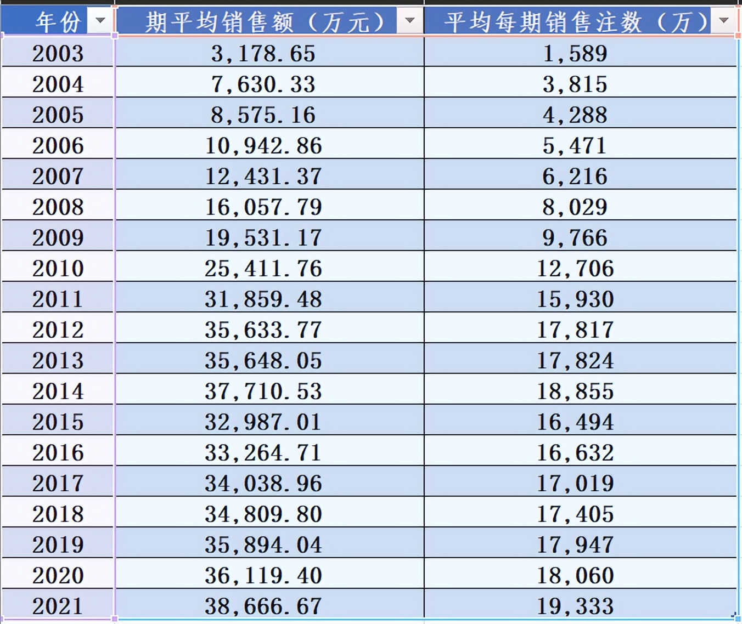The width and height of the screenshot is (742, 624).
Task: Click bet count cell 9,766
Action: click(581, 237)
